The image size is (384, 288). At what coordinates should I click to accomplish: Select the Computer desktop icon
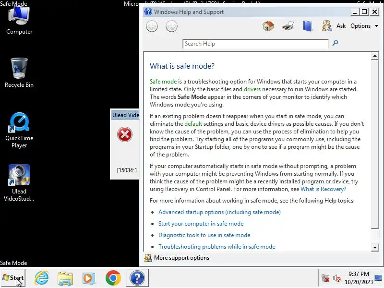[x=19, y=21]
